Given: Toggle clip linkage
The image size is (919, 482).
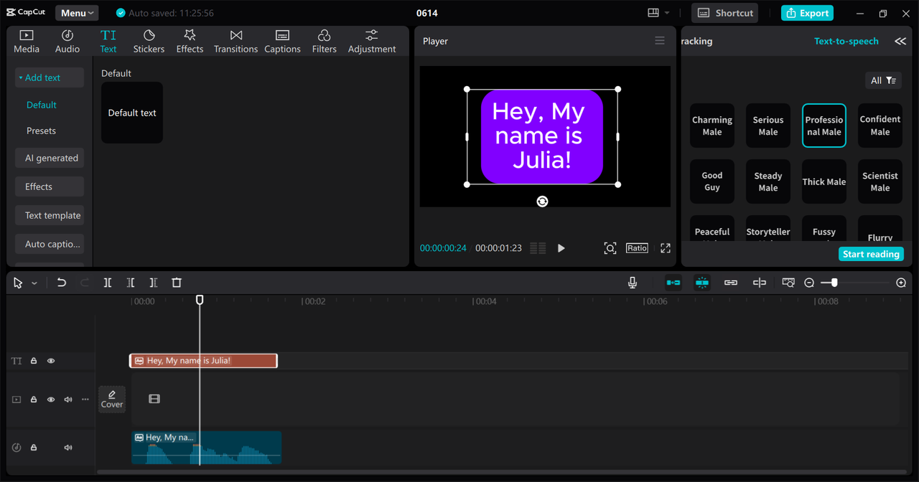Looking at the screenshot, I should (x=731, y=283).
